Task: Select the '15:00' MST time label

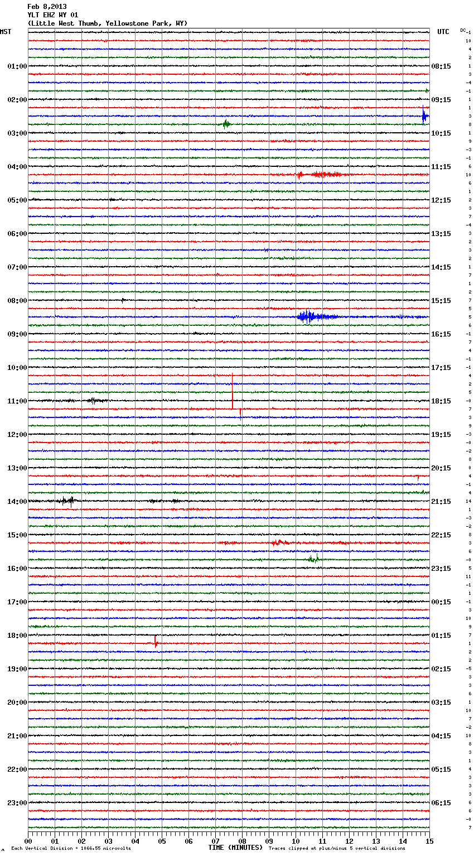Action: point(17,535)
